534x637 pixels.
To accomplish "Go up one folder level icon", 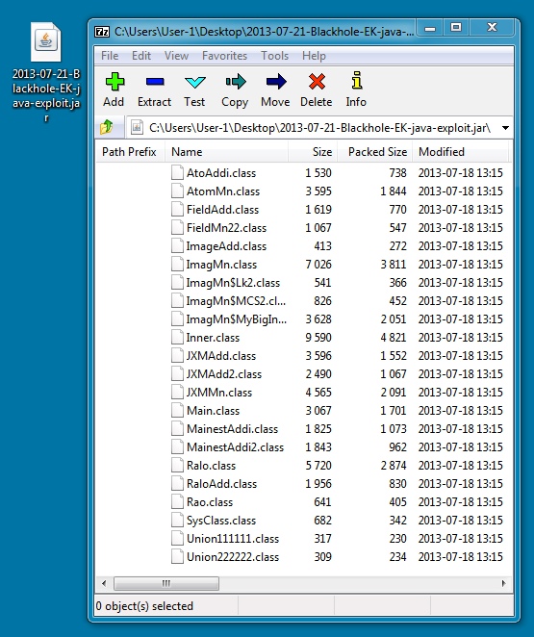I will pos(107,128).
